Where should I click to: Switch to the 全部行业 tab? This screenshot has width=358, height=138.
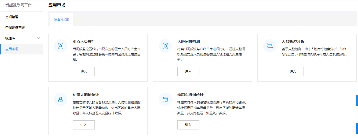pos(61,19)
